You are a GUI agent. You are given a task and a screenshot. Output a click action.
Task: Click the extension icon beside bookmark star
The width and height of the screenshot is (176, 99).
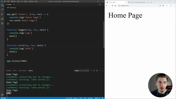(x=167, y=5)
